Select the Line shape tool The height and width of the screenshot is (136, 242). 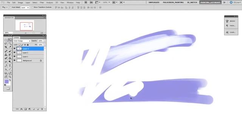coord(10,70)
